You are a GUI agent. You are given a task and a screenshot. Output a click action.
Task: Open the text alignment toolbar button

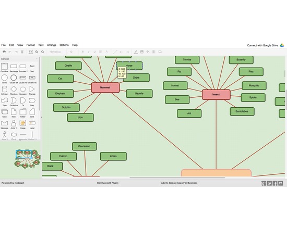click(x=101, y=52)
